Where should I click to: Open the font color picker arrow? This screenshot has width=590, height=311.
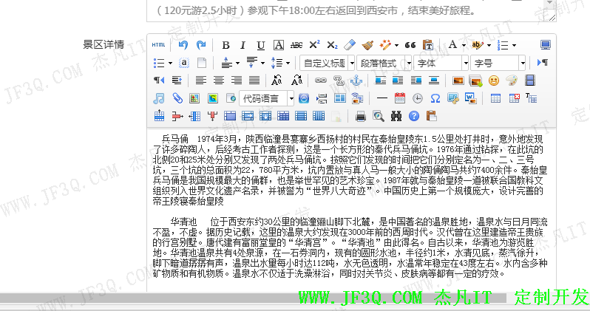(464, 45)
